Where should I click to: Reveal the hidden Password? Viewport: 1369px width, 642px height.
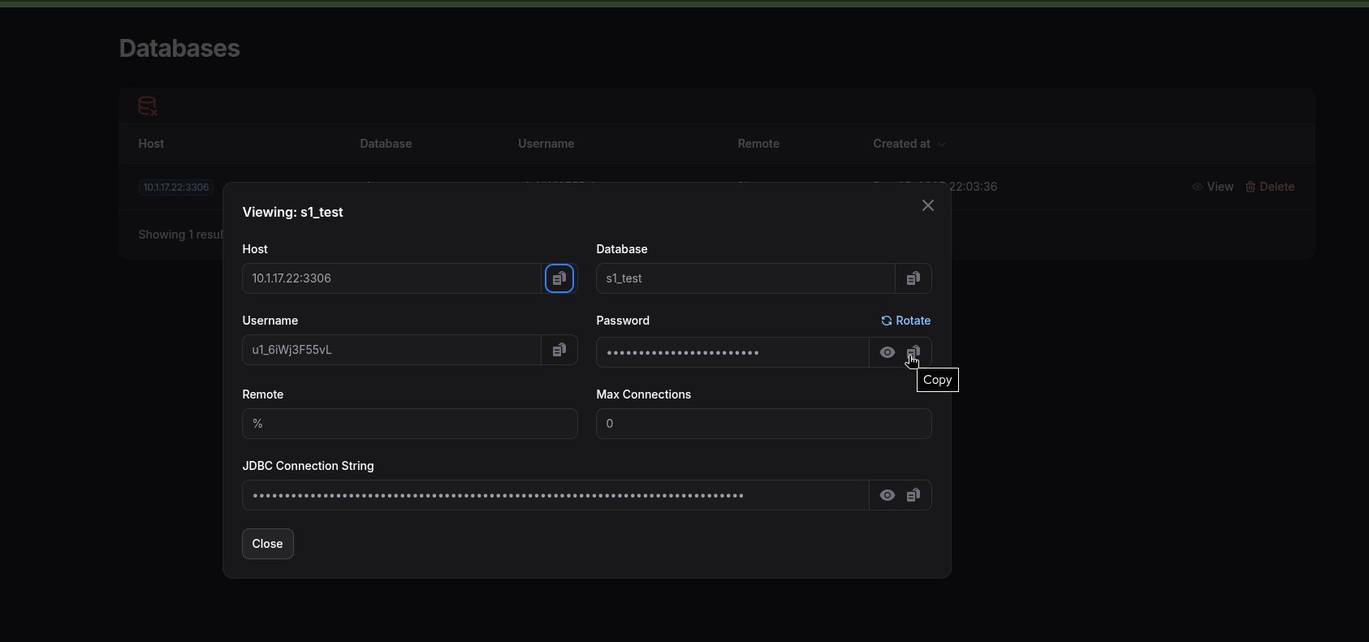coord(887,352)
